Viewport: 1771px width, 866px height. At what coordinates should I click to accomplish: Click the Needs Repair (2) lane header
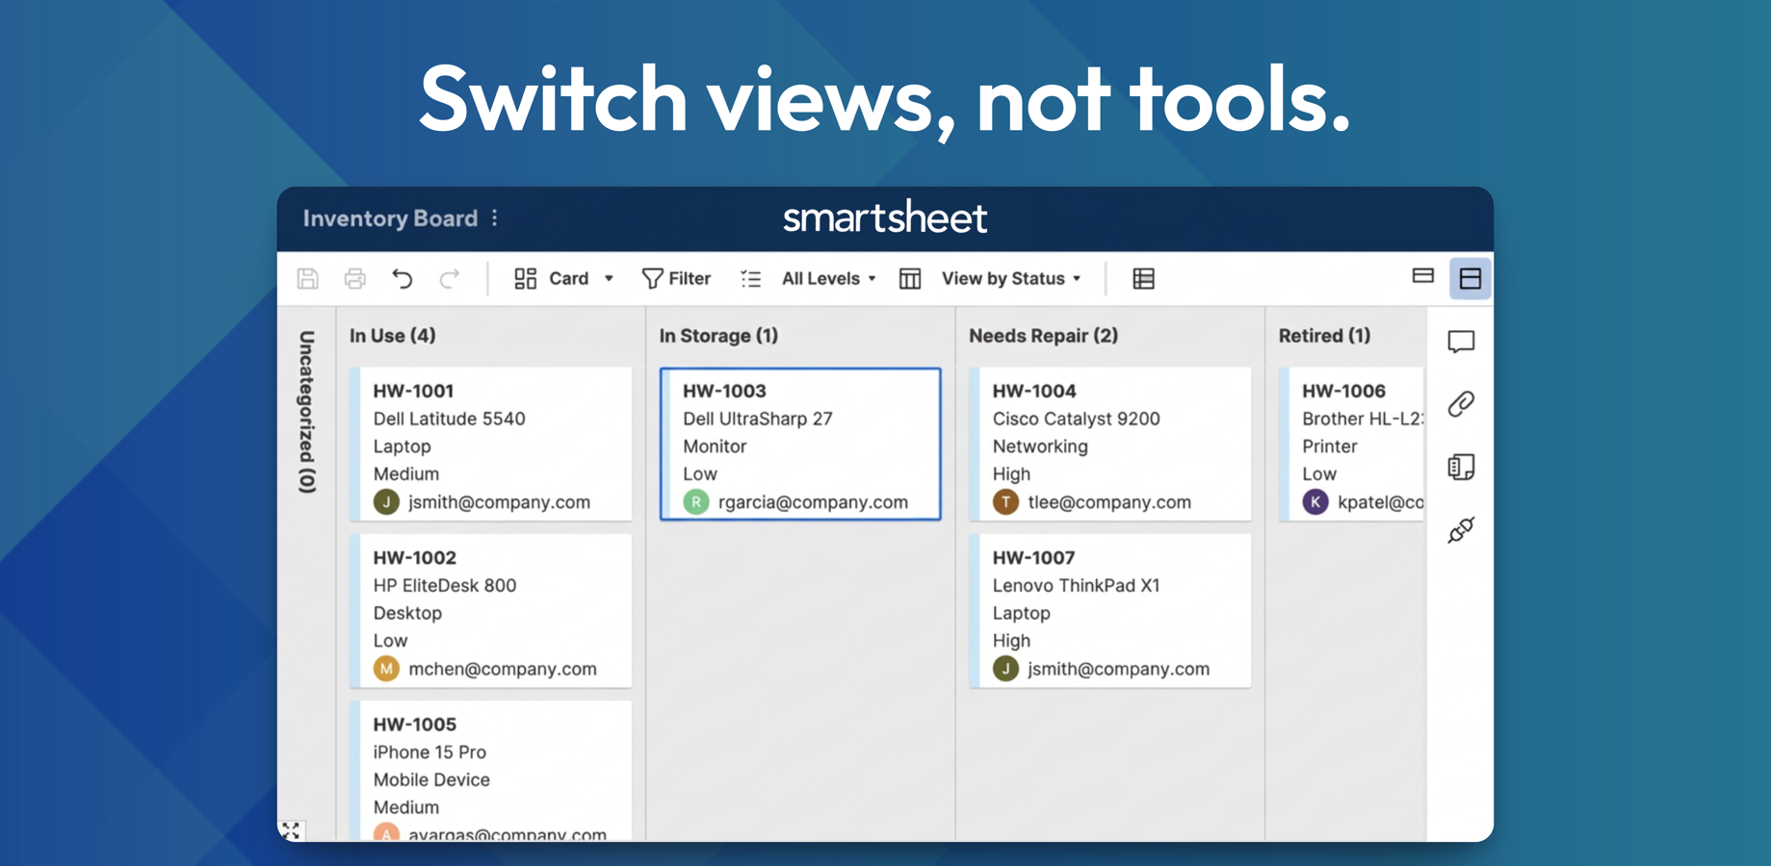[1044, 336]
